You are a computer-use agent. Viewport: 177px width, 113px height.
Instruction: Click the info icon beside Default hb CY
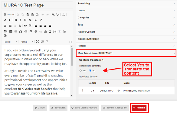[119, 90]
